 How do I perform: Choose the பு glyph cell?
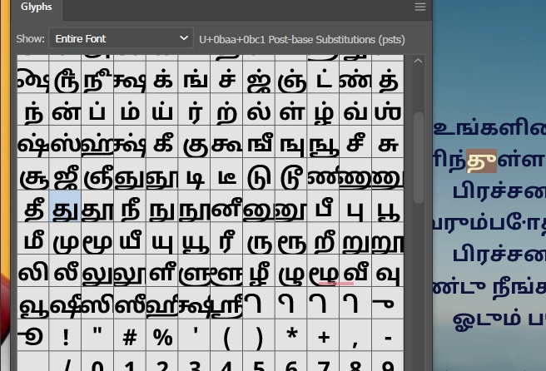355,206
